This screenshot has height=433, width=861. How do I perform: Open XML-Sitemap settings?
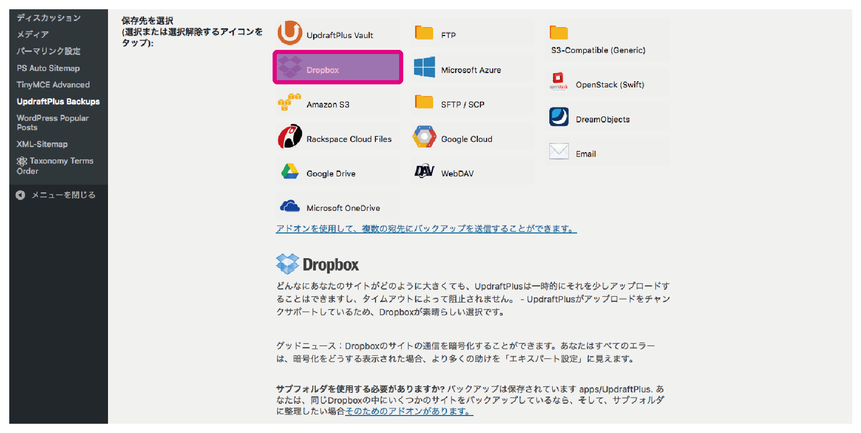point(42,144)
